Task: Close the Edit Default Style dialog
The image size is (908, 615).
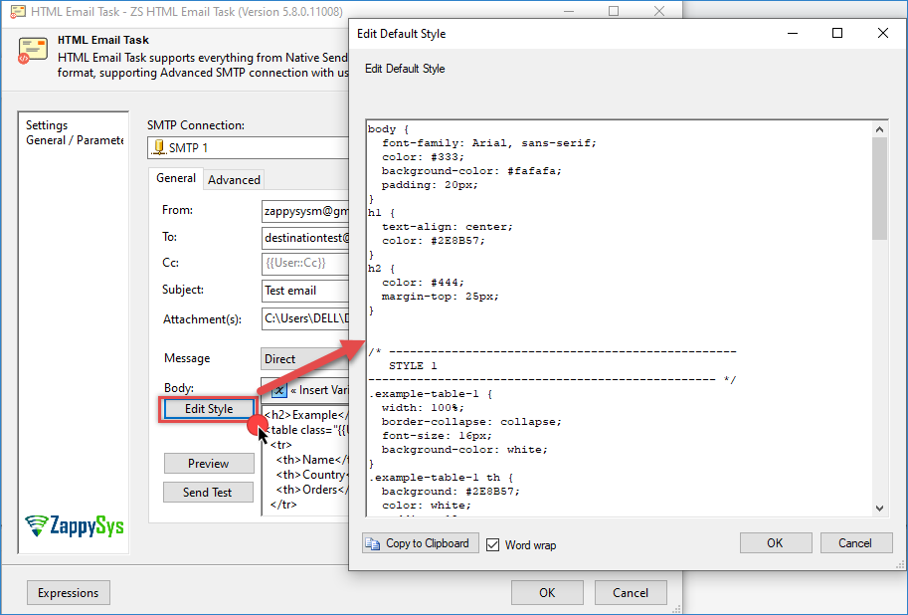Action: click(x=883, y=33)
